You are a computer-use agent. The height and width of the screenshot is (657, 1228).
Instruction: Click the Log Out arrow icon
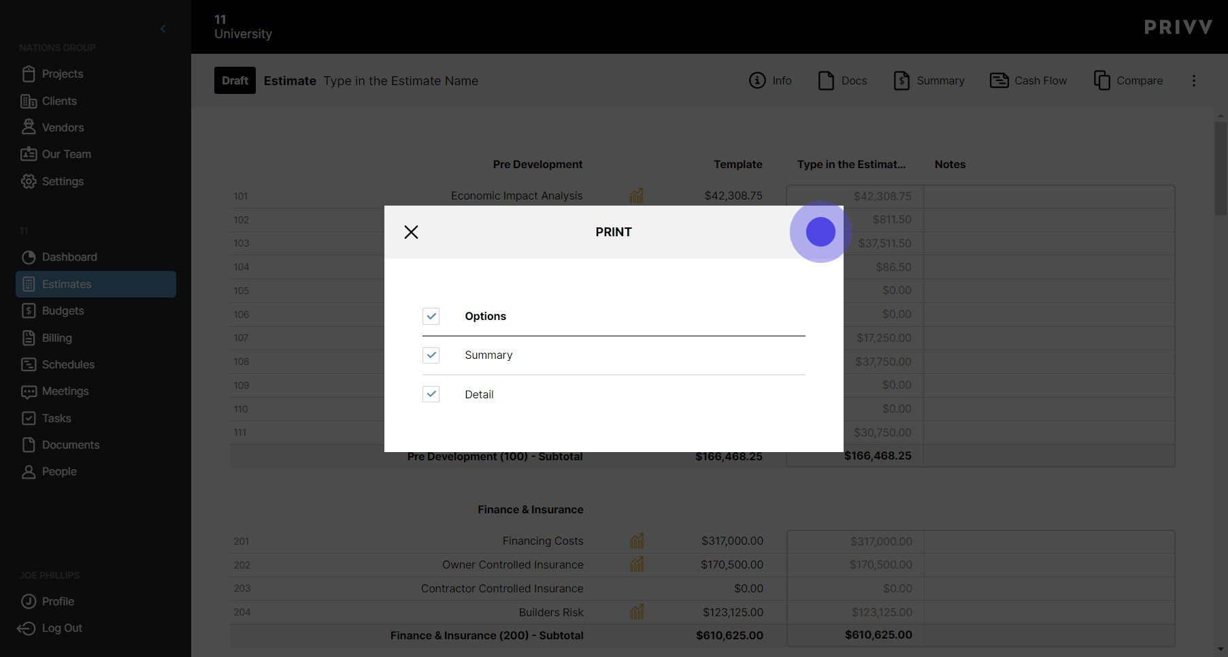26,628
